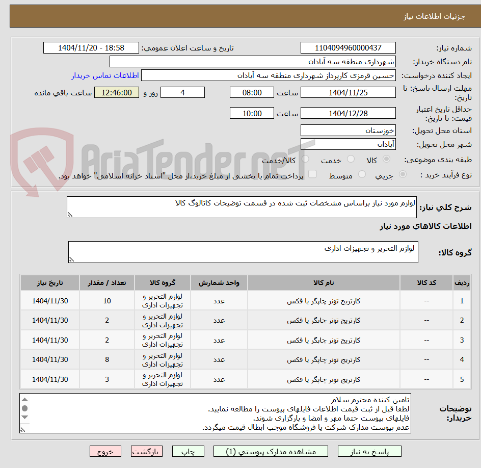
Task: Open مشاهده مدارک پیوستی (1) button
Action: click(271, 451)
